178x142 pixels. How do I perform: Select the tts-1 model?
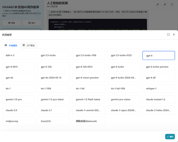click(19, 88)
